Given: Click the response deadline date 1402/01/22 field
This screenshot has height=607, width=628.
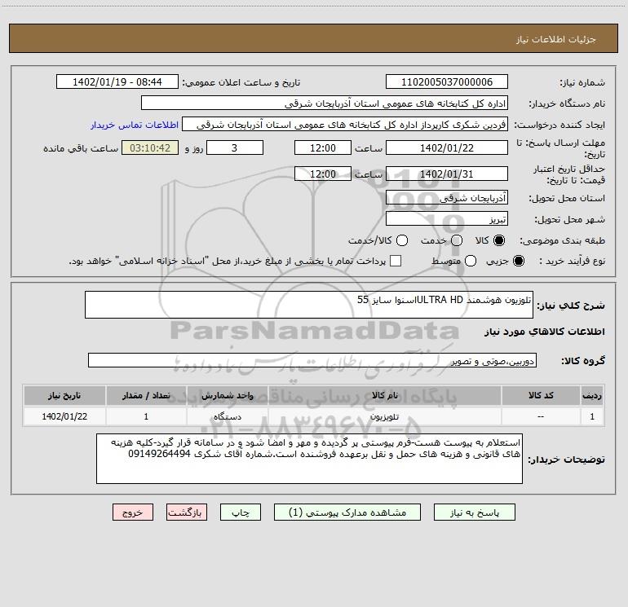Looking at the screenshot, I should click(x=447, y=147).
